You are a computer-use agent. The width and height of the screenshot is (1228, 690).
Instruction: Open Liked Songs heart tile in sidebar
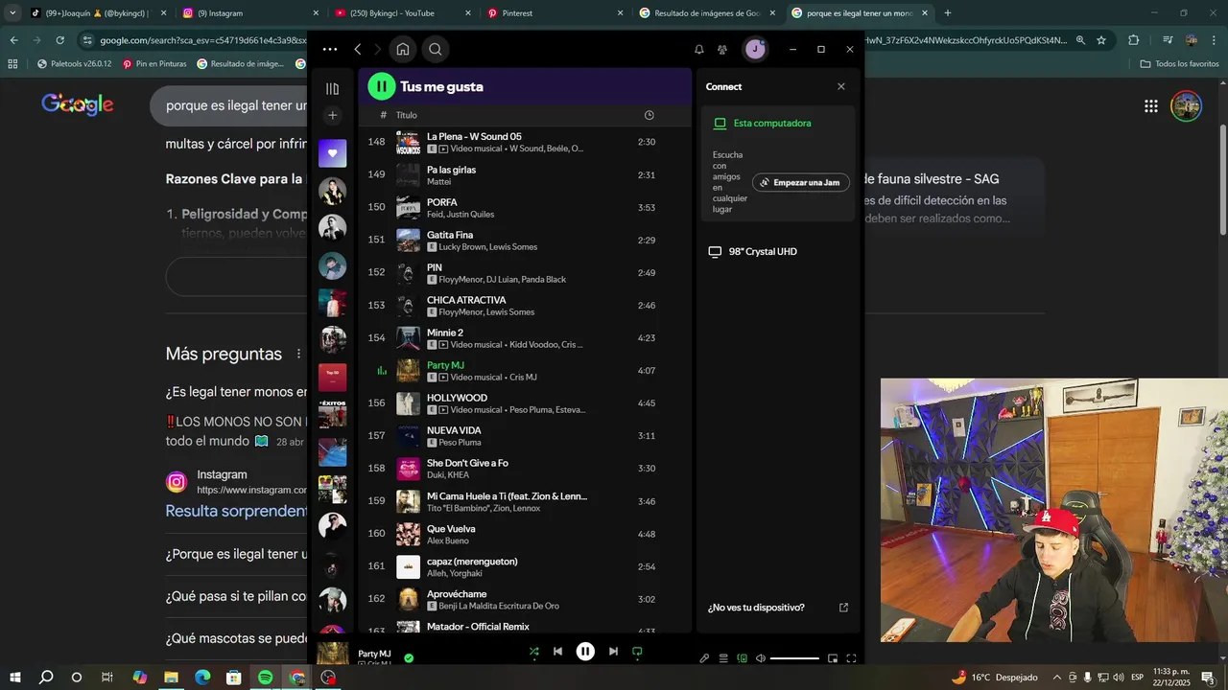tap(333, 153)
